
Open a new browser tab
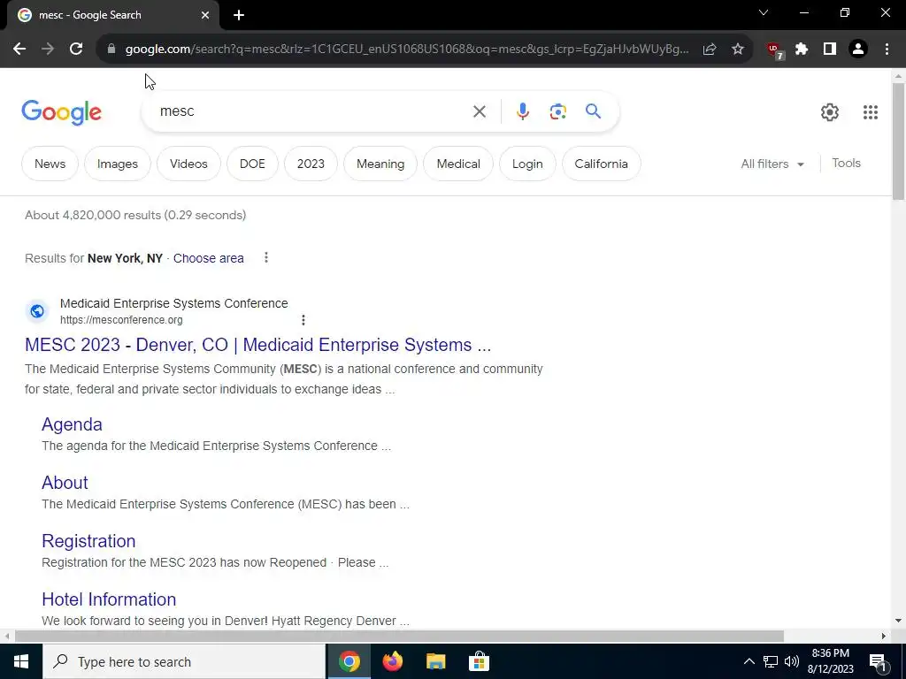point(239,15)
